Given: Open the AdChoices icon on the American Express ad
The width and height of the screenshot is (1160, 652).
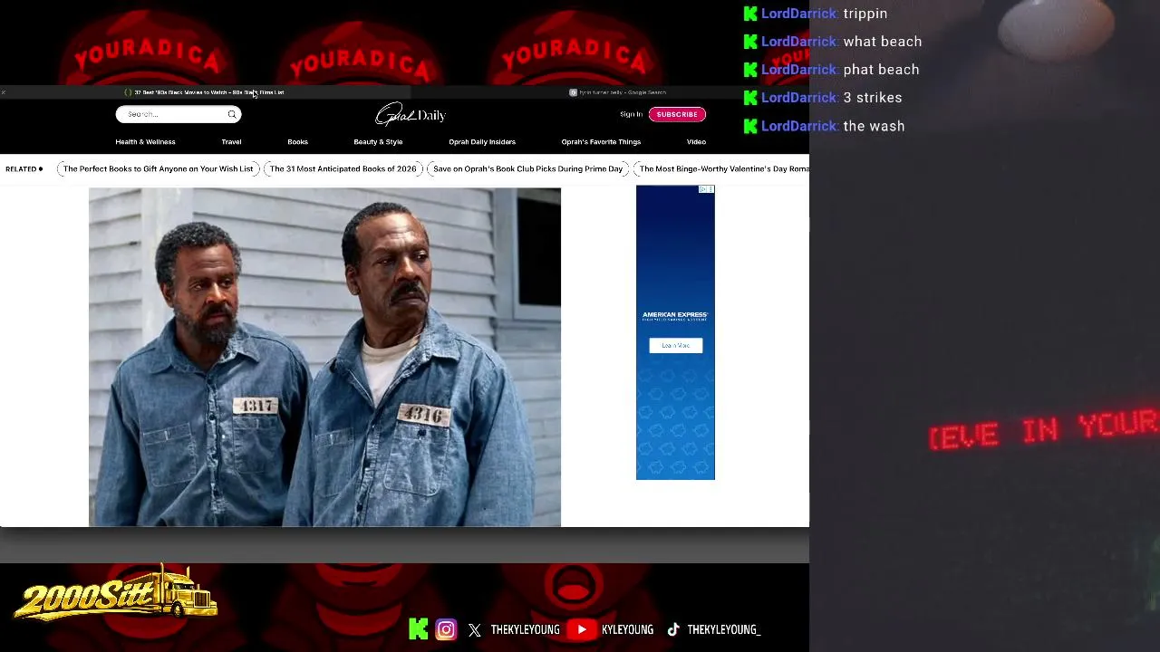Looking at the screenshot, I should coord(703,189).
